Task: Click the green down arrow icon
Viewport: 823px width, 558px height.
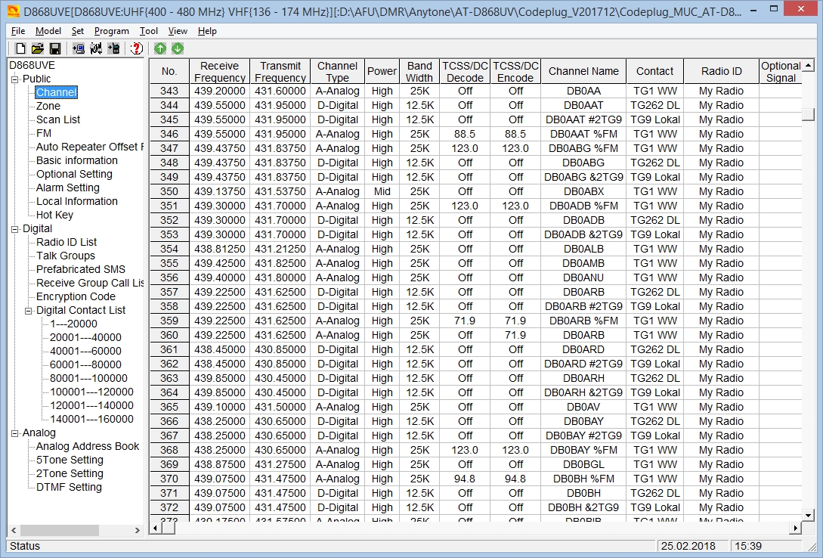Action: coord(177,48)
